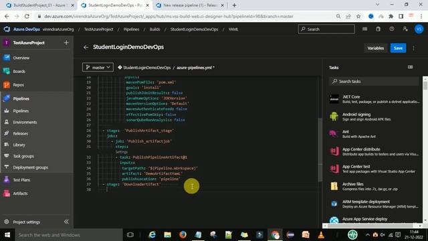428x241 pixels.
Task: Open File Explorer from the taskbar
Action: point(167,235)
